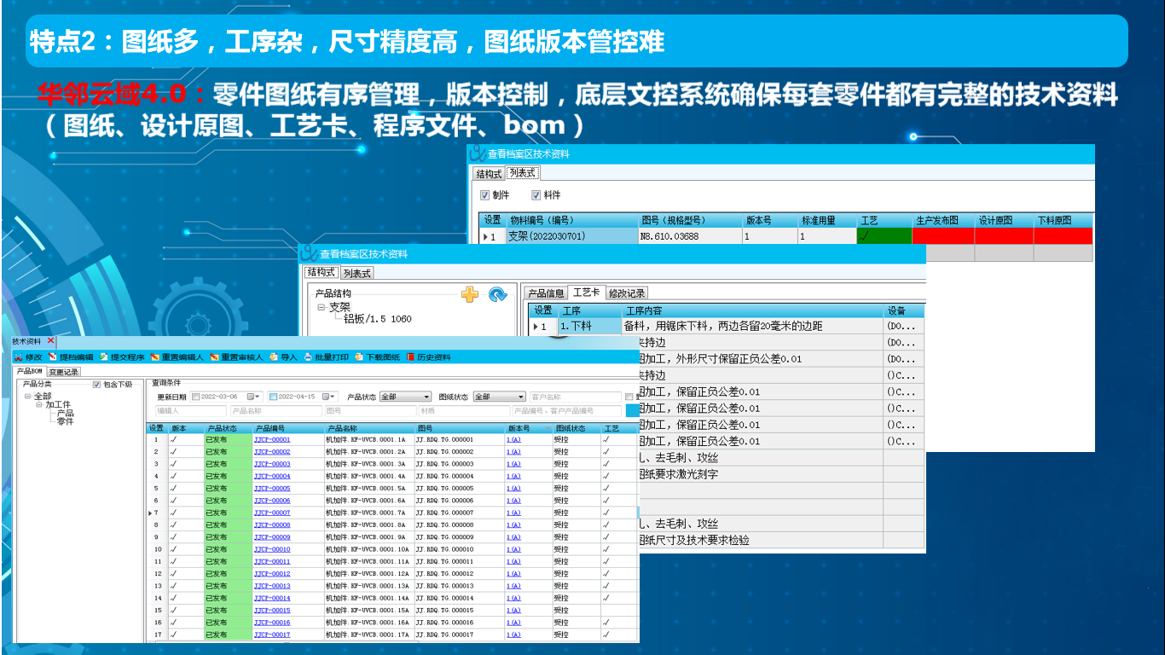Open product link JJCP-00017

pyautogui.click(x=272, y=635)
